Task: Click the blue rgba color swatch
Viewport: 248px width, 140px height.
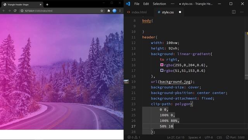Action: click(162, 70)
